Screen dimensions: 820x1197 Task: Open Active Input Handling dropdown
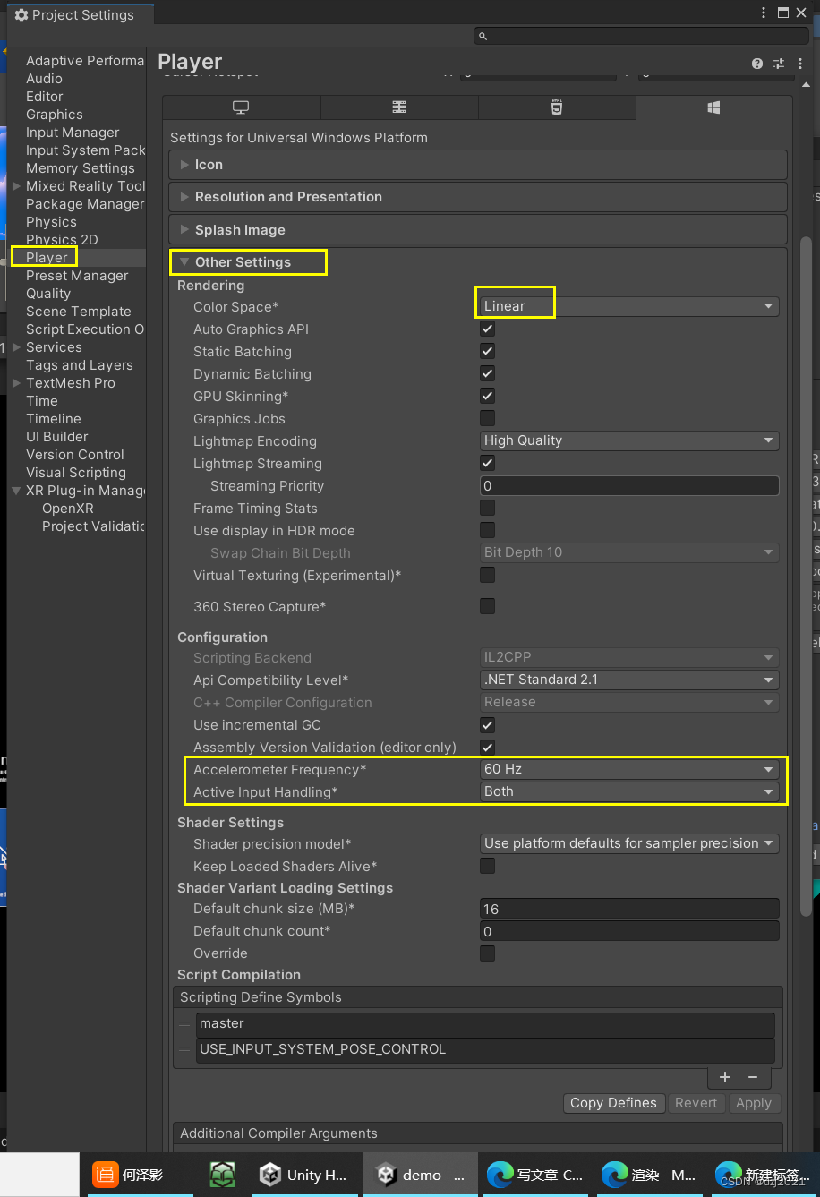pos(629,791)
